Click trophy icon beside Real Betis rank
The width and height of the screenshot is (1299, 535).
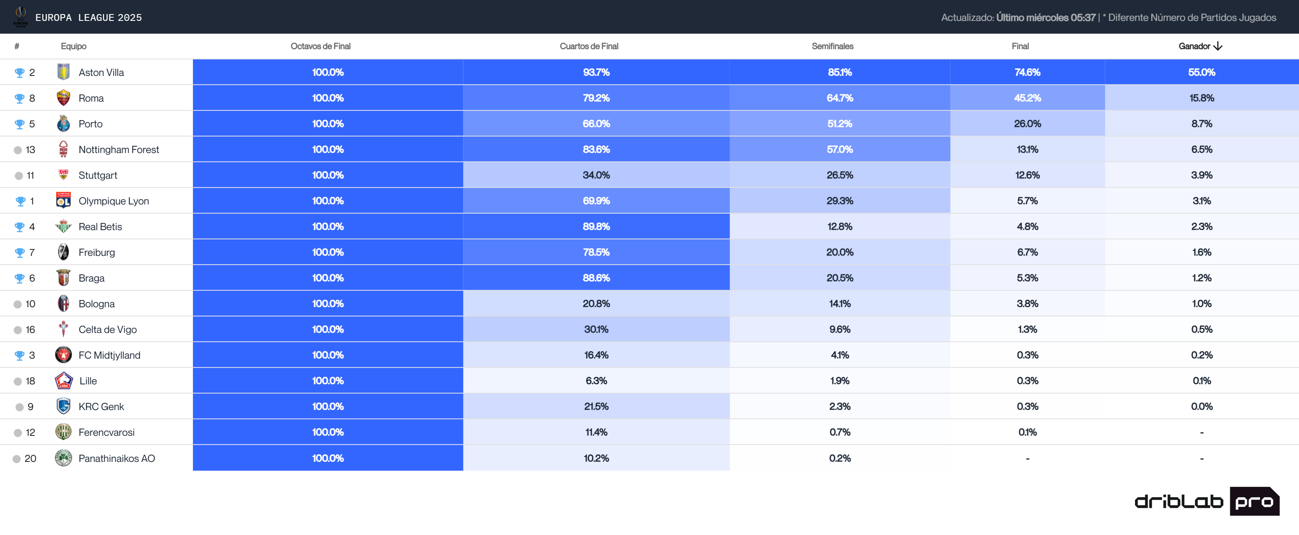[20, 227]
